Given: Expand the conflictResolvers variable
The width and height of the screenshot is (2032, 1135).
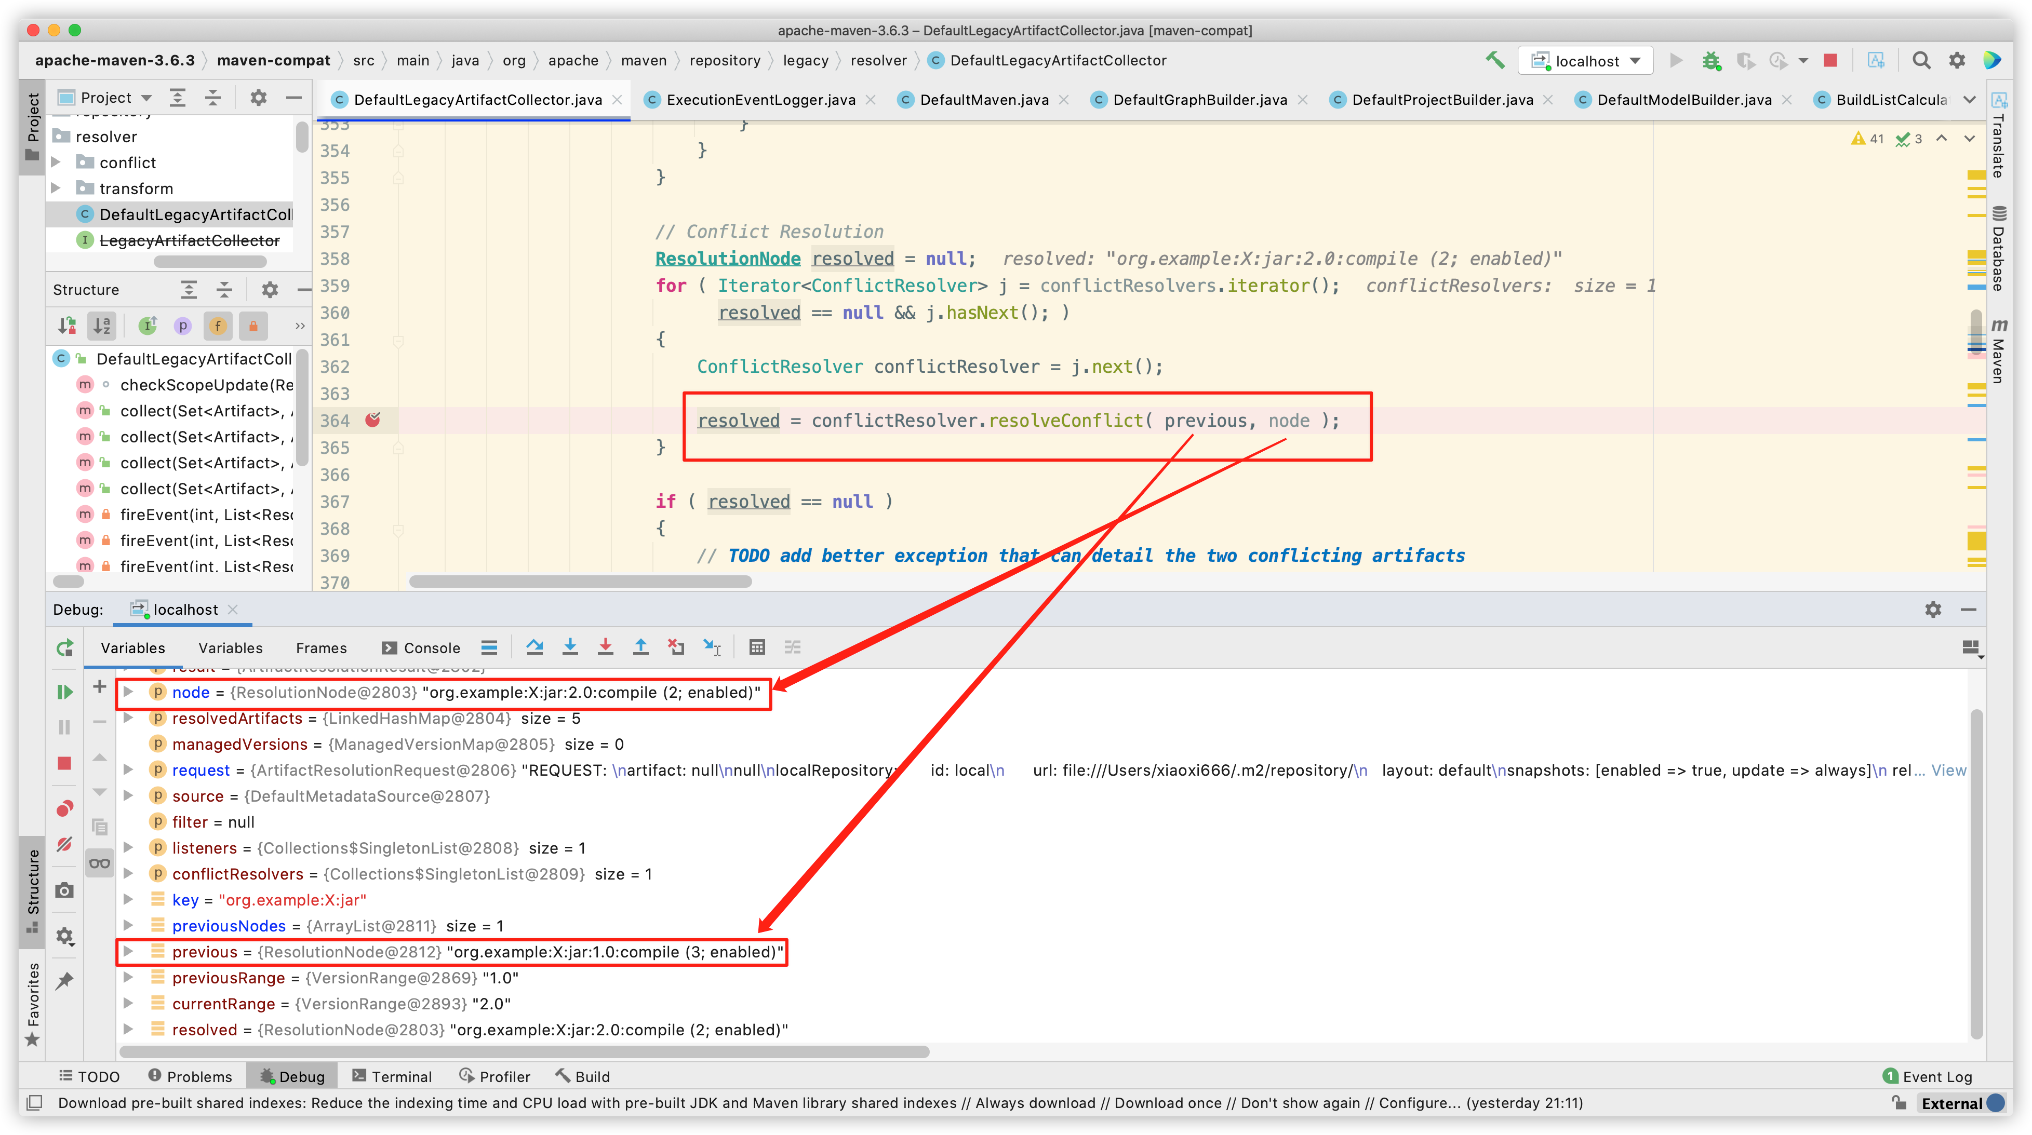Looking at the screenshot, I should pyautogui.click(x=128, y=873).
